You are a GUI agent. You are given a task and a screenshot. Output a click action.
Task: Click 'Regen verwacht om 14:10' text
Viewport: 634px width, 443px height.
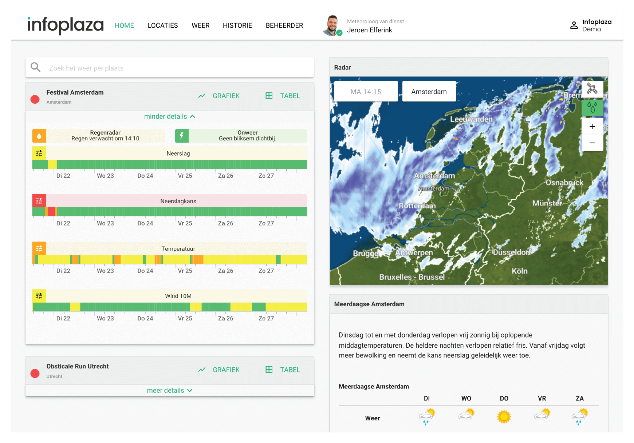coord(105,139)
